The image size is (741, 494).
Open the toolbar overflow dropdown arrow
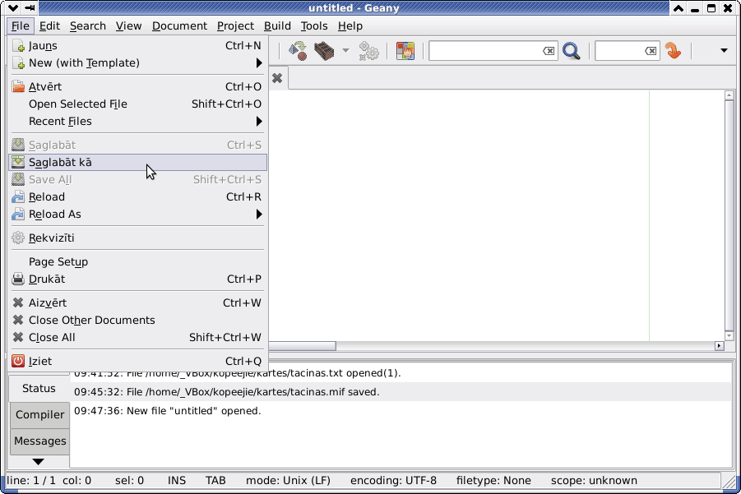[x=724, y=50]
